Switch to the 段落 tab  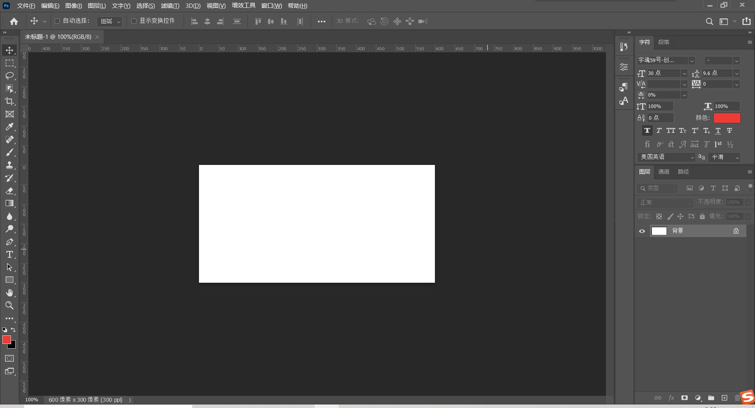pyautogui.click(x=664, y=42)
